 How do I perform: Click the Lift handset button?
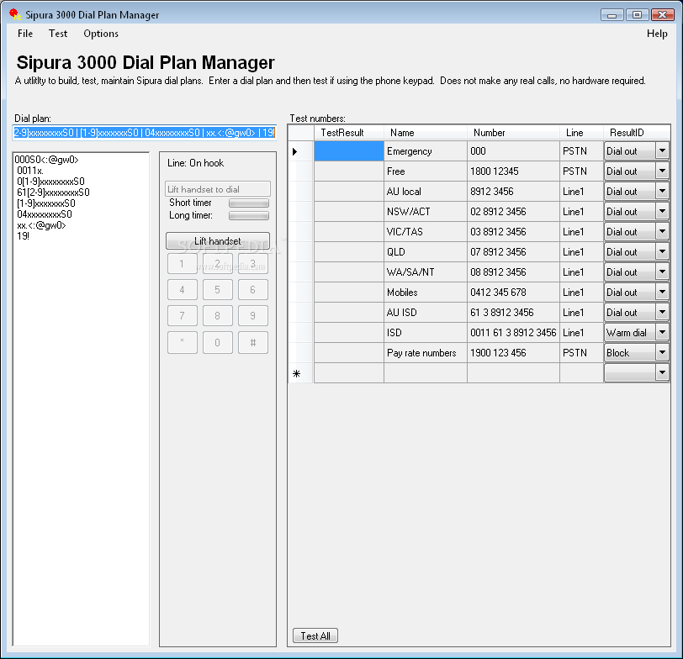pyautogui.click(x=217, y=240)
